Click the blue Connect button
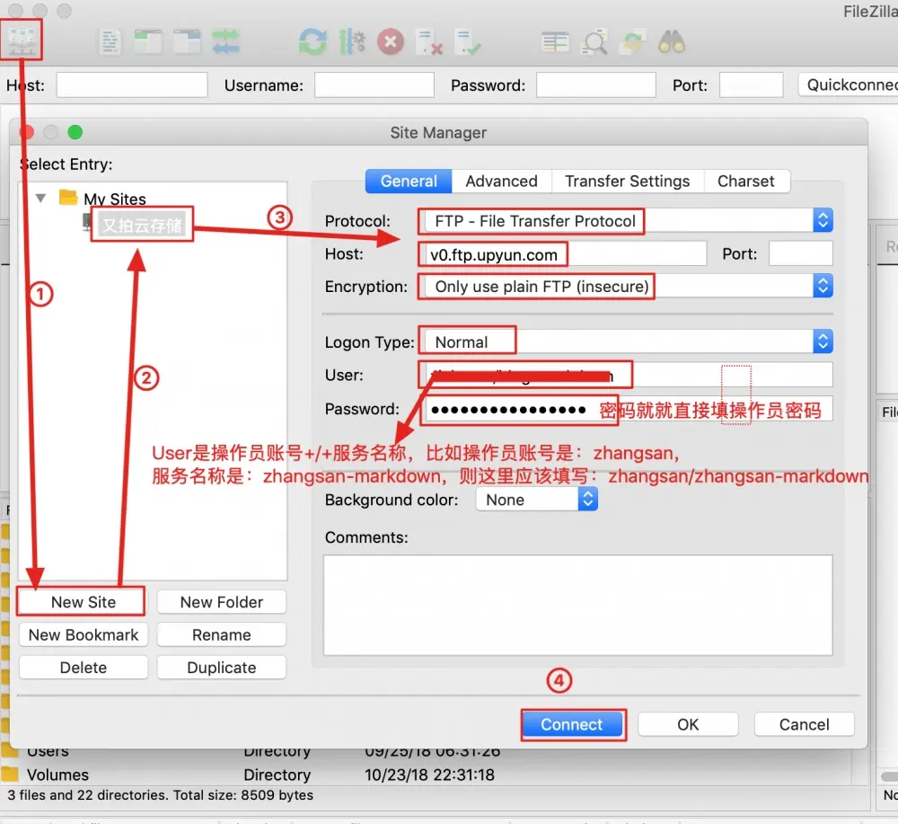Image resolution: width=898 pixels, height=824 pixels. 572,725
